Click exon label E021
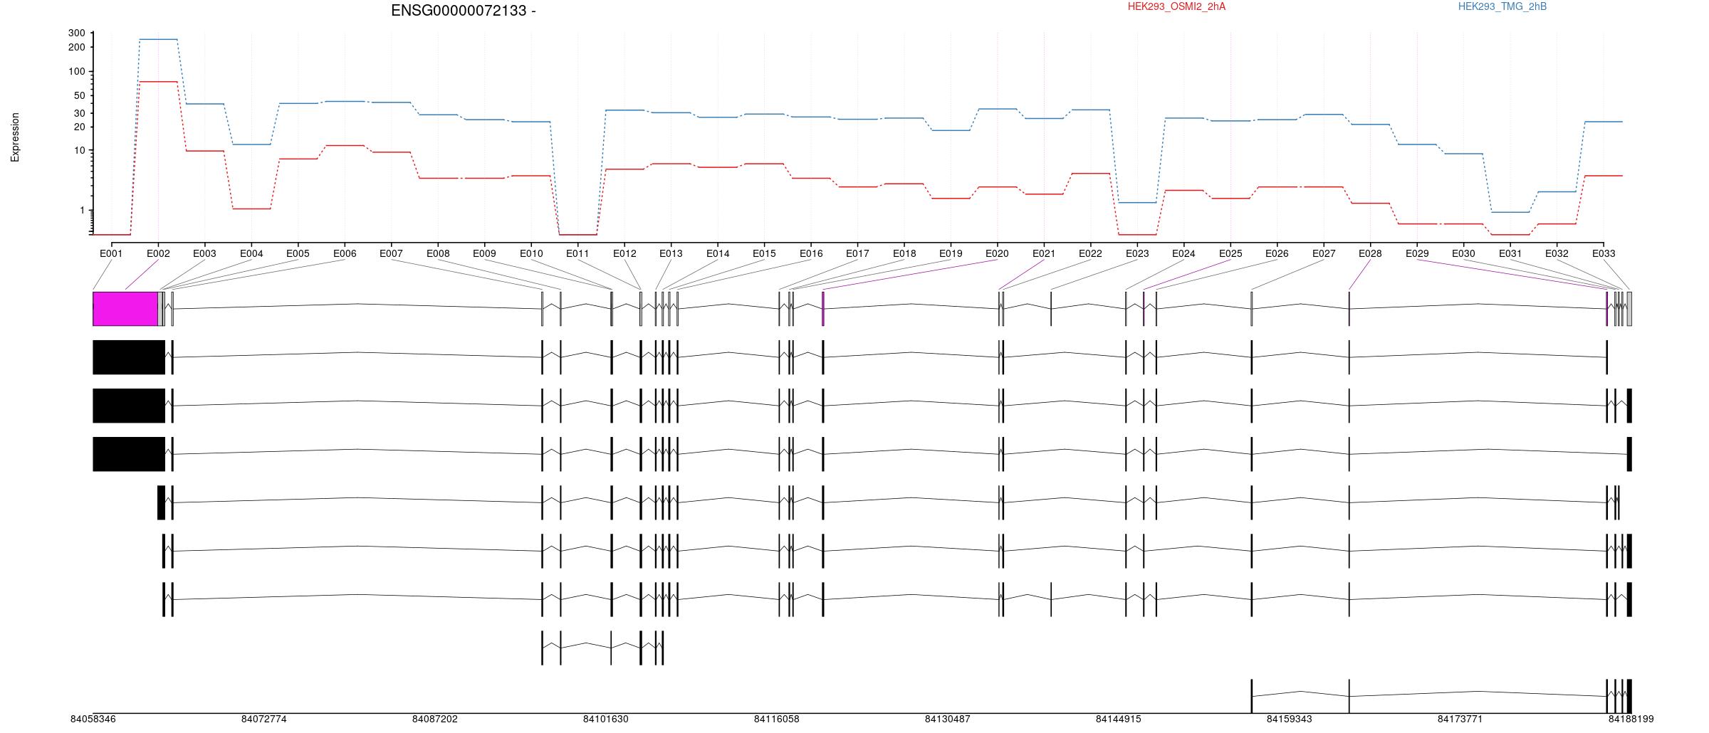The height and width of the screenshot is (733, 1709). coord(1044,253)
